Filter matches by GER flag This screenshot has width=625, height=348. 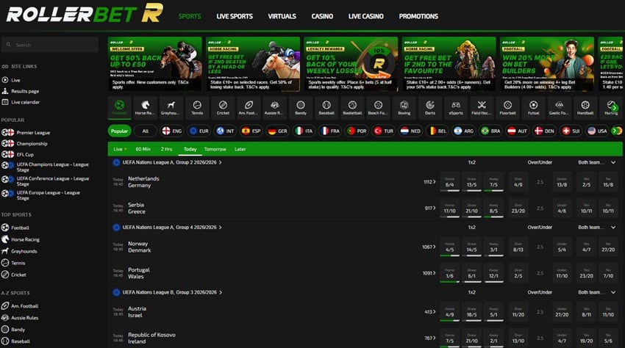[x=277, y=131]
